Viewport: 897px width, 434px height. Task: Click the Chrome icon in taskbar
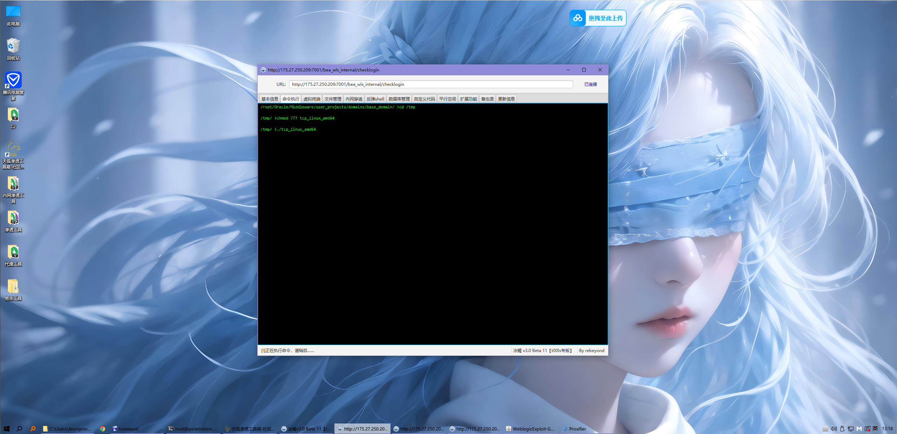[102, 429]
